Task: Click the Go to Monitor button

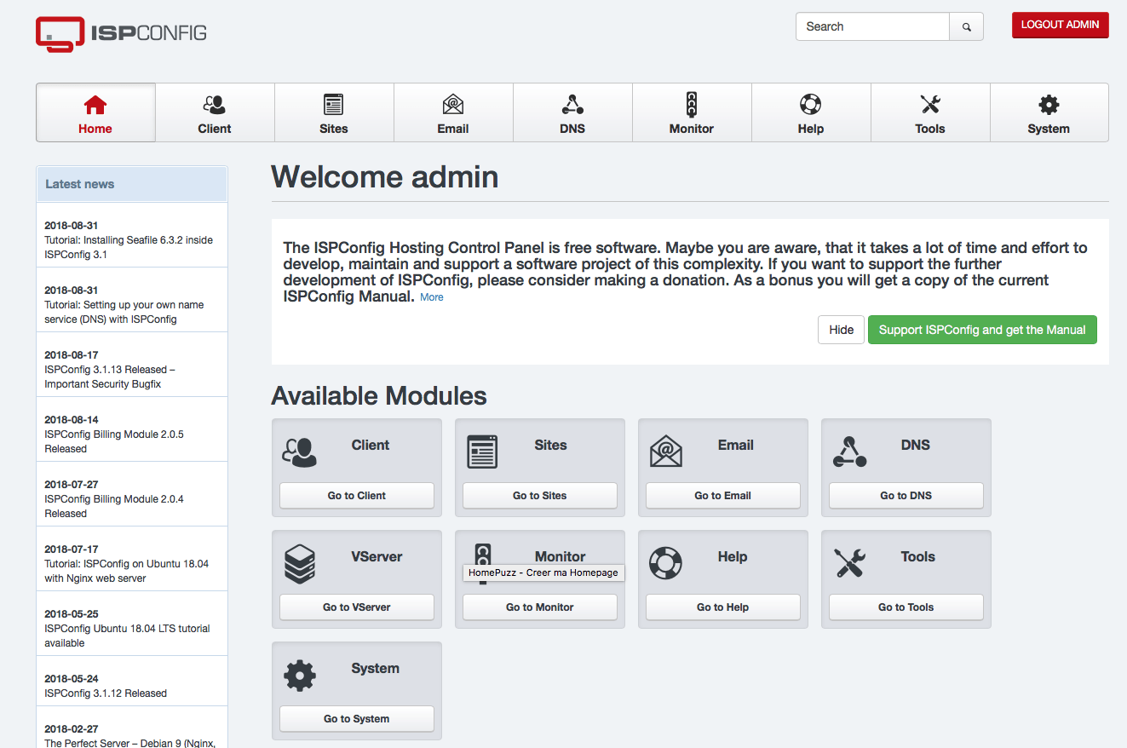Action: pos(540,607)
